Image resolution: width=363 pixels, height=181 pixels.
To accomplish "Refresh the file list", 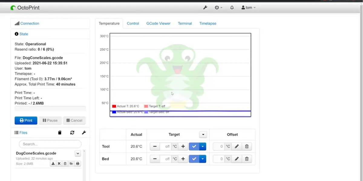I will tap(72, 133).
